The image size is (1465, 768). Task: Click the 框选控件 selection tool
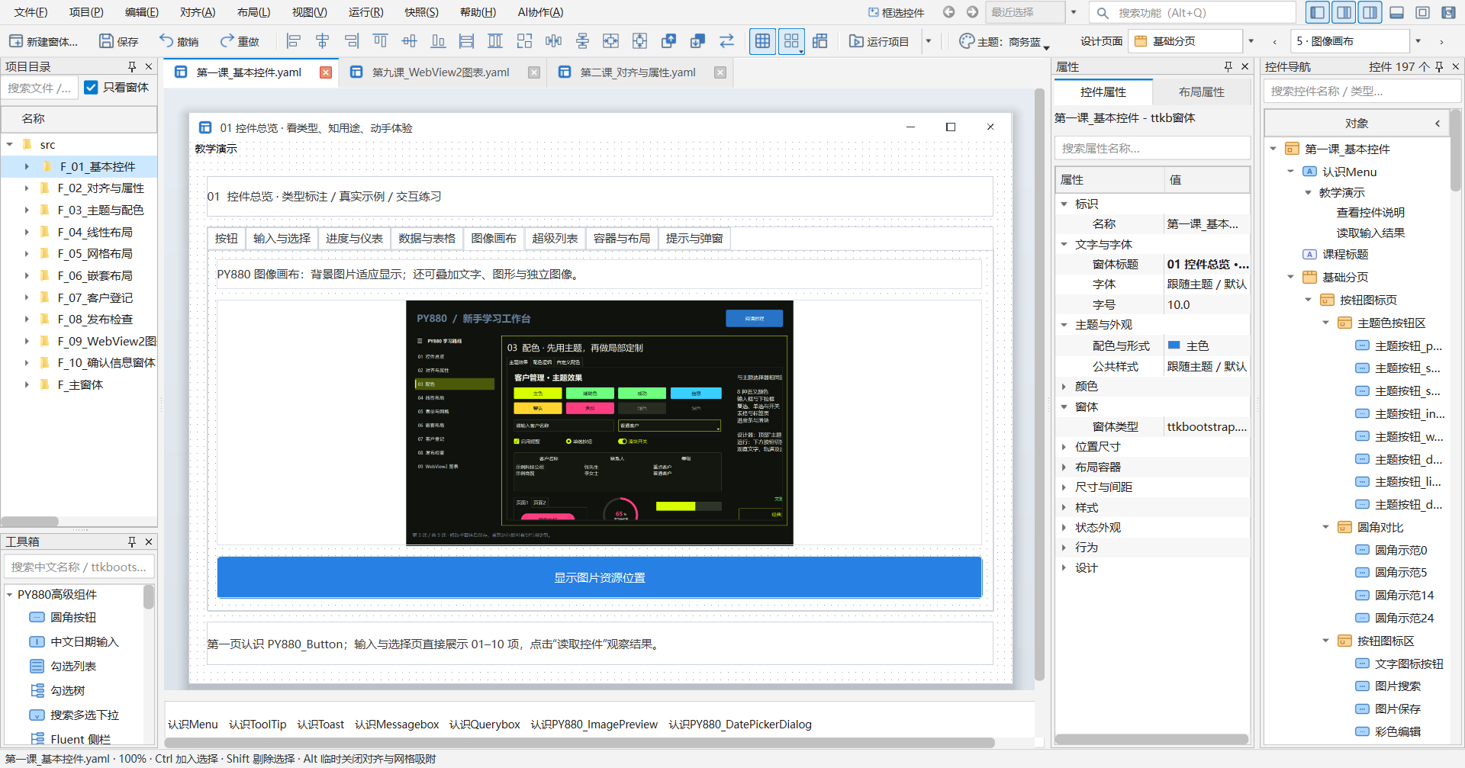coord(896,12)
